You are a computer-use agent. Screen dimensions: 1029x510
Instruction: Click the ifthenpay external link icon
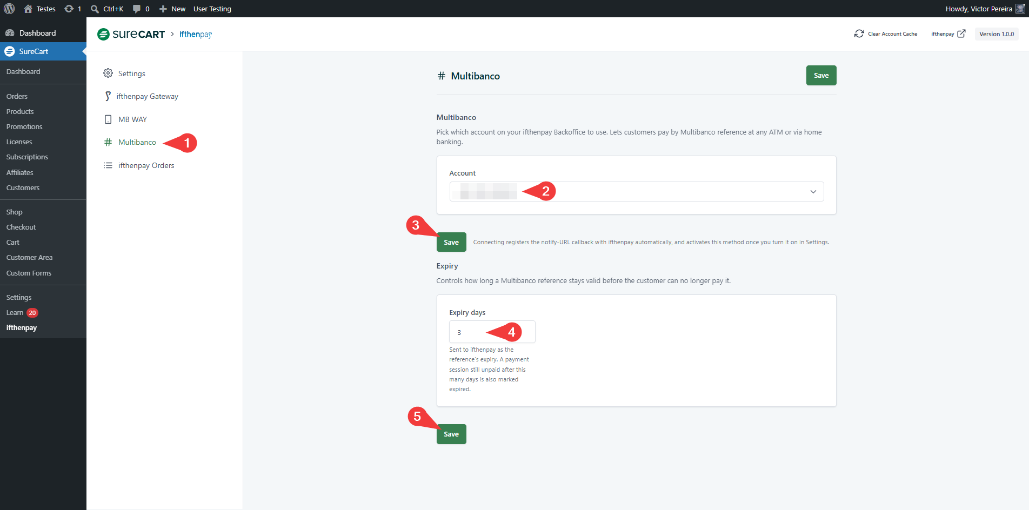(x=961, y=33)
